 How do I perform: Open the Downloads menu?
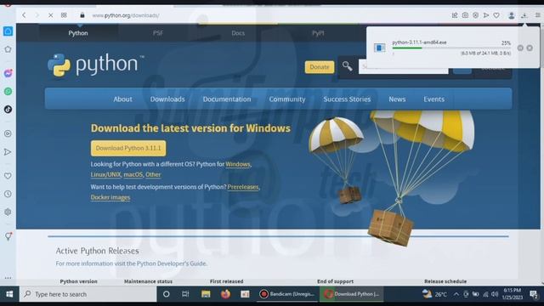[167, 99]
